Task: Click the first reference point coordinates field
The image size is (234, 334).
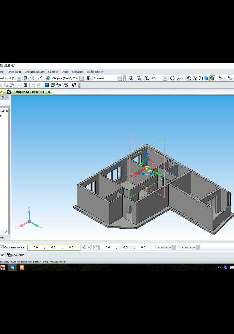Action: coord(54,247)
